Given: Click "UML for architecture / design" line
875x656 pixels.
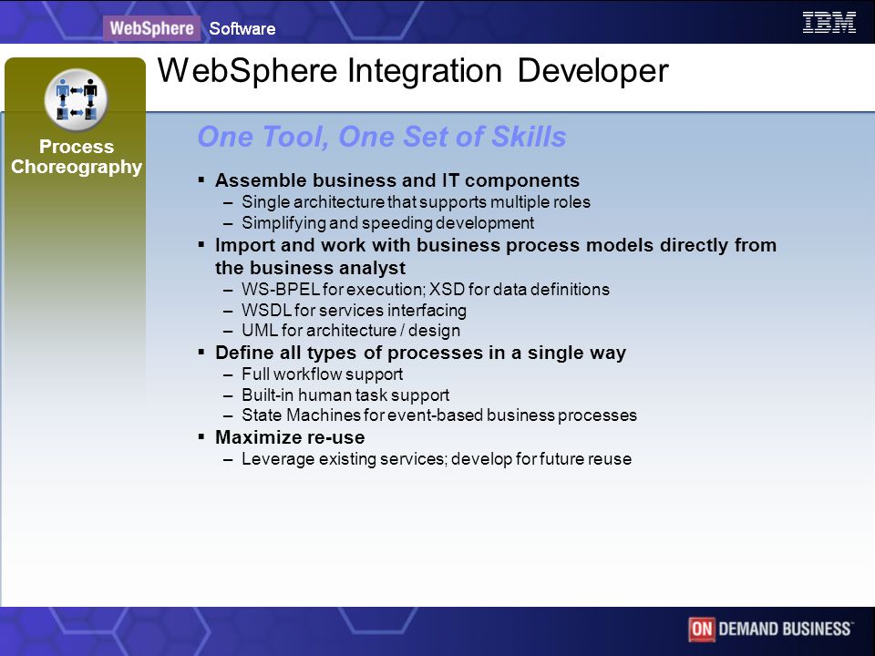Looking at the screenshot, I should coord(350,330).
